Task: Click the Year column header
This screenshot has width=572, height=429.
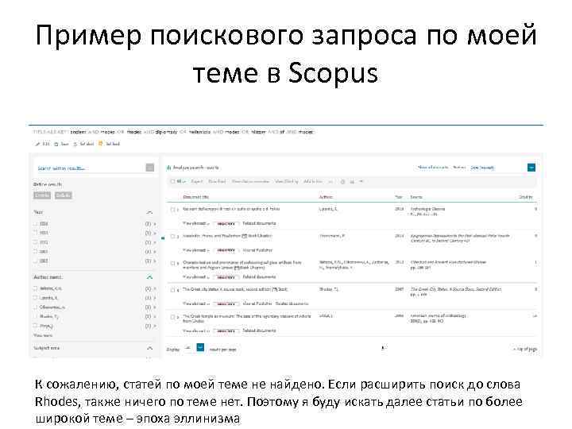Action: click(x=398, y=197)
